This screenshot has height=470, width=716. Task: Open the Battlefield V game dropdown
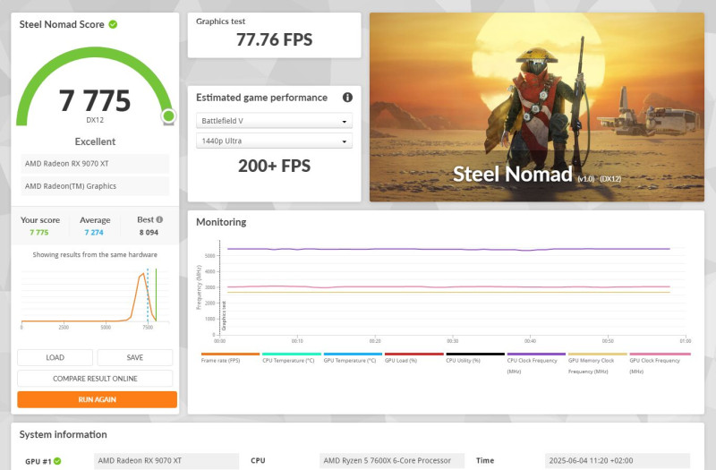coord(274,121)
